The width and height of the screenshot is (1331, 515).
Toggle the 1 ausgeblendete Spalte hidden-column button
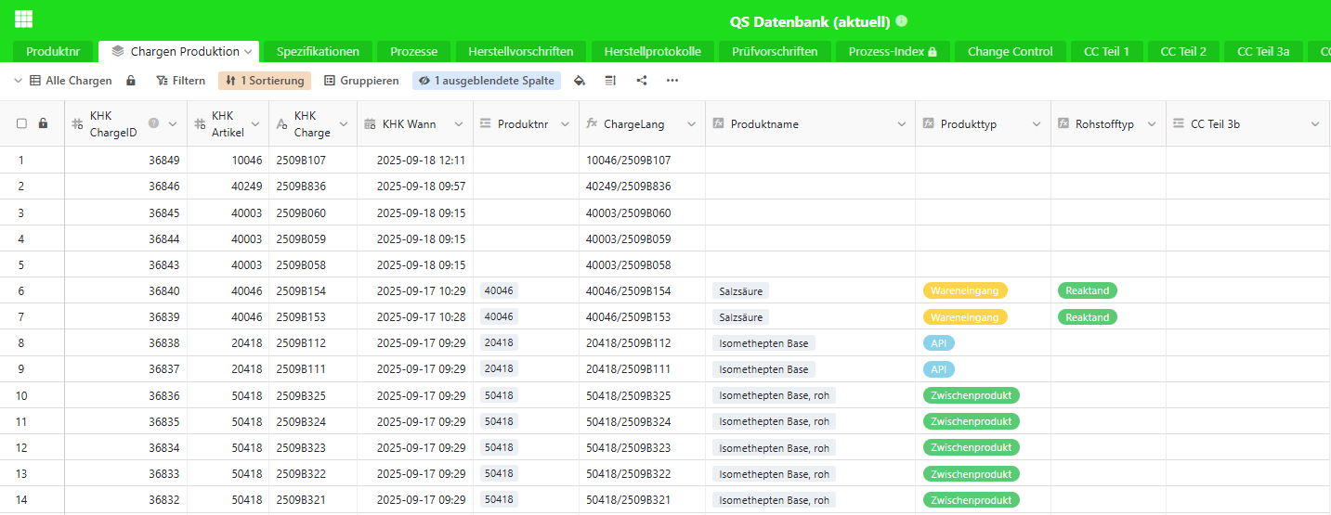[x=487, y=81]
